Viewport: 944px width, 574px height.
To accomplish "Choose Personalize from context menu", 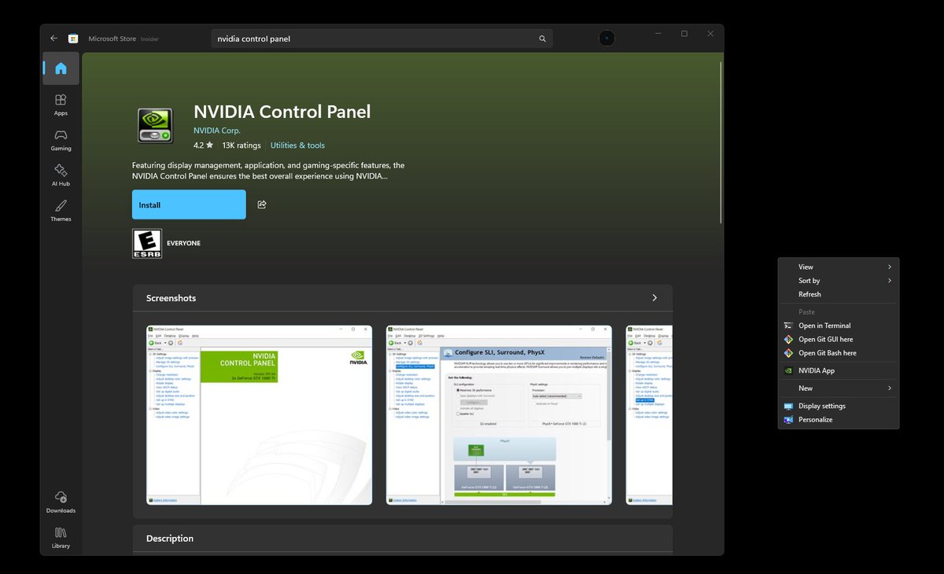I will [x=839, y=420].
